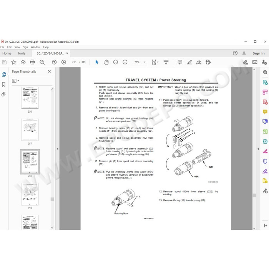269x269 pixels.
Task: Select the arrow Selection tool
Action: tap(97, 62)
